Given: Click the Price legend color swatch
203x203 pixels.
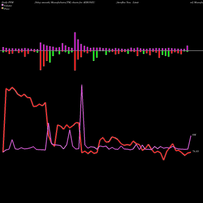Looking at the screenshot, I should tap(2, 9).
